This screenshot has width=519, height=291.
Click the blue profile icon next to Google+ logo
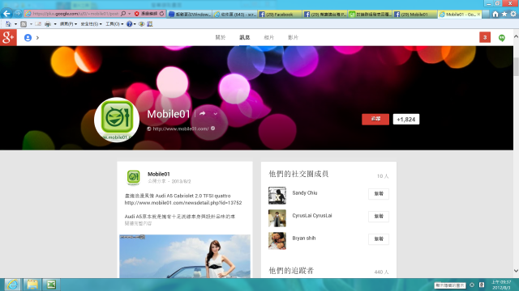(28, 38)
